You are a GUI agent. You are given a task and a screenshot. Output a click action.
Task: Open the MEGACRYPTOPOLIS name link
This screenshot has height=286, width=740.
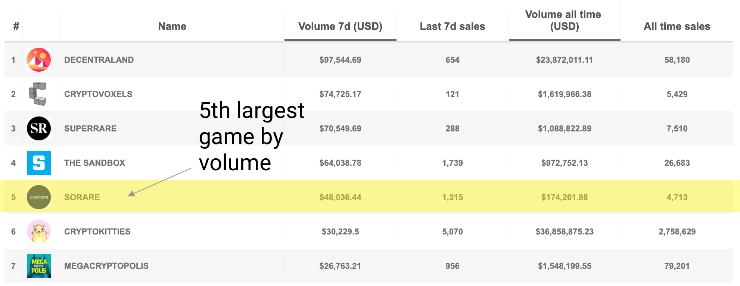(x=106, y=266)
